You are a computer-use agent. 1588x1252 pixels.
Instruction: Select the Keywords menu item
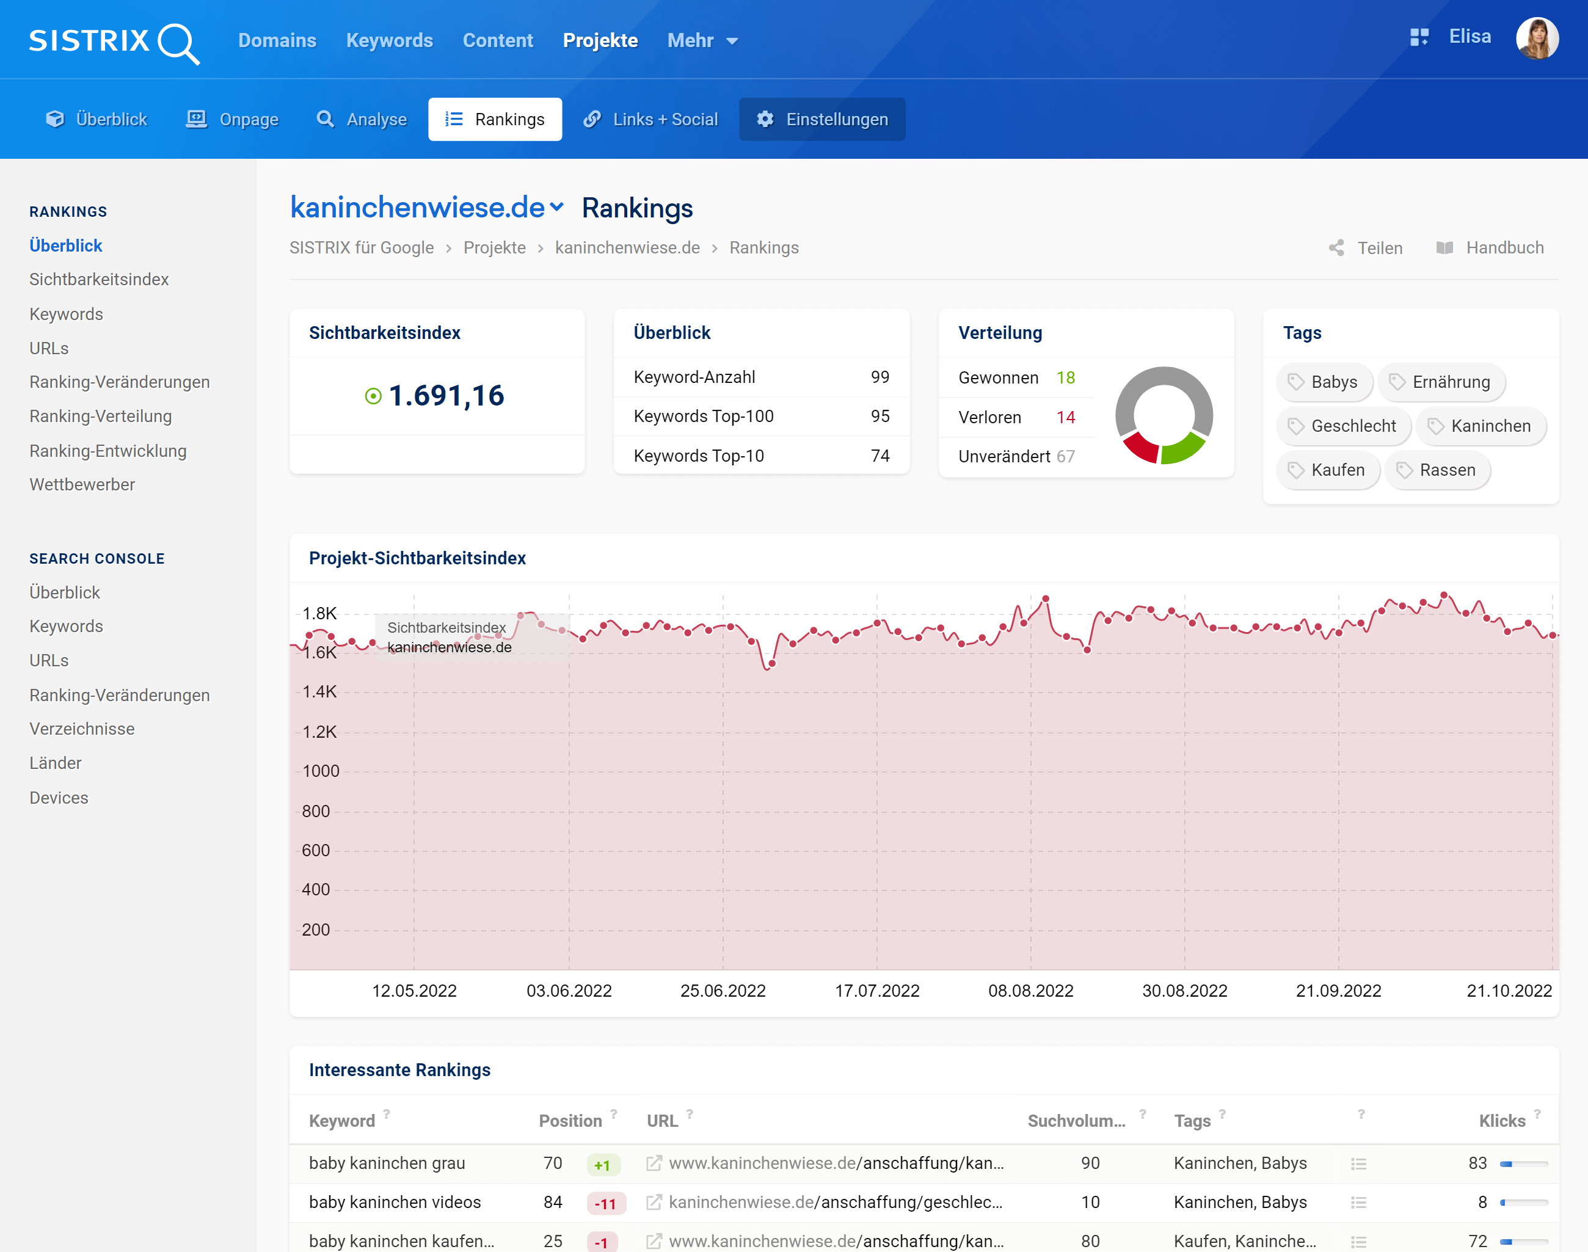tap(389, 40)
